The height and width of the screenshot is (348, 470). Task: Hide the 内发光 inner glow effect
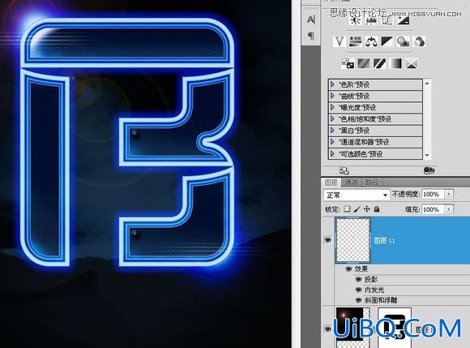pos(358,290)
